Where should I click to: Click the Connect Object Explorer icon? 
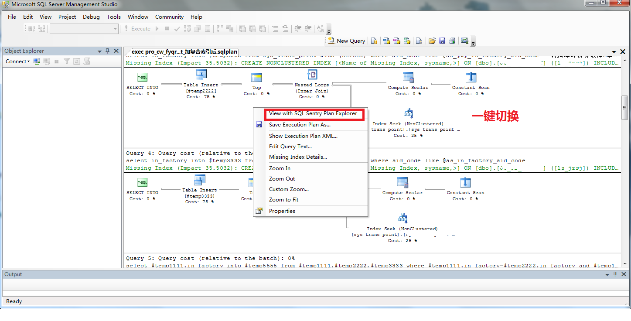[36, 61]
